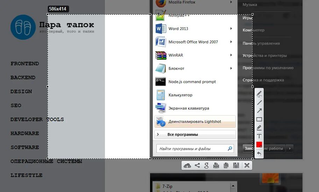The height and width of the screenshot is (192, 319).
Task: Expand Mozilla Firefox jump list arrow
Action: point(231,2)
